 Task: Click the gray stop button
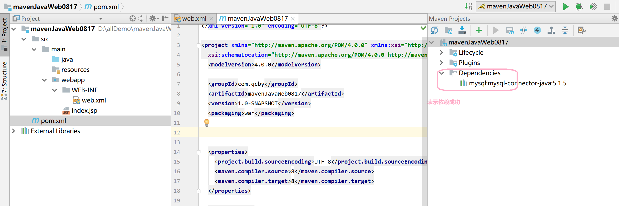(x=607, y=7)
